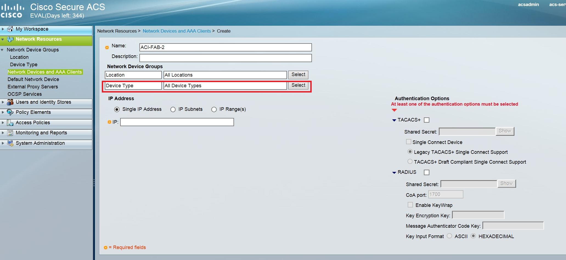Screen dimensions: 566x260
Task: Expand the Users and Identity Stores section
Action: 3,102
